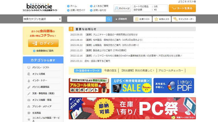Image resolution: width=218 pixels, height=122 pixels.
Task: Open the shopping cart via カートを見る
Action: (x=182, y=8)
